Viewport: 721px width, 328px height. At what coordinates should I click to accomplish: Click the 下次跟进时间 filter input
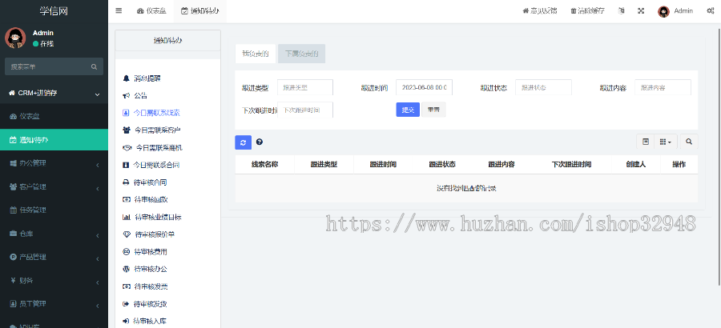tap(305, 110)
